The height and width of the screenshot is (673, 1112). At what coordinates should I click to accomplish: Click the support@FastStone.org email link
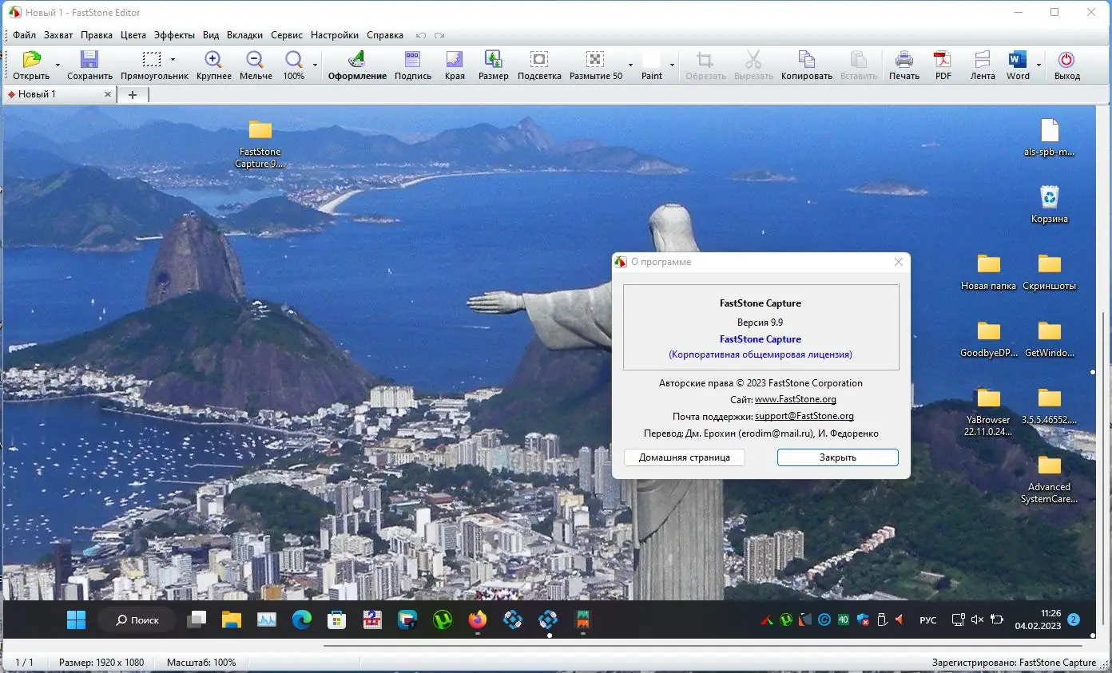[x=804, y=416]
